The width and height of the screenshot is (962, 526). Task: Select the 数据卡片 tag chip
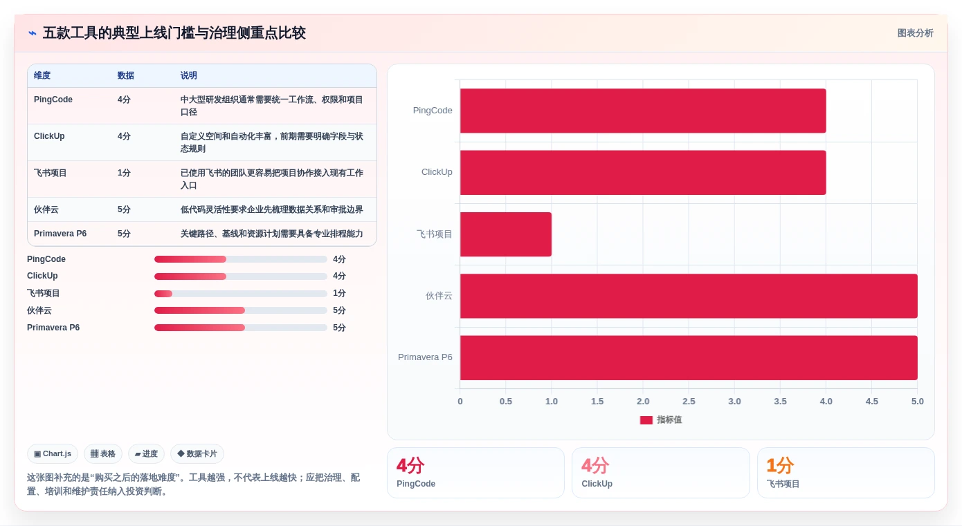(x=197, y=454)
